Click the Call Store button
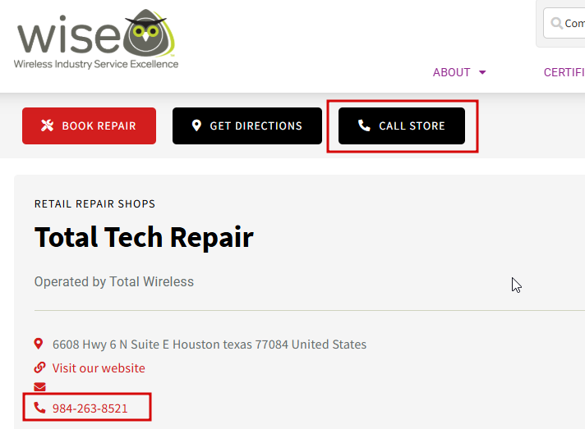 (x=402, y=126)
